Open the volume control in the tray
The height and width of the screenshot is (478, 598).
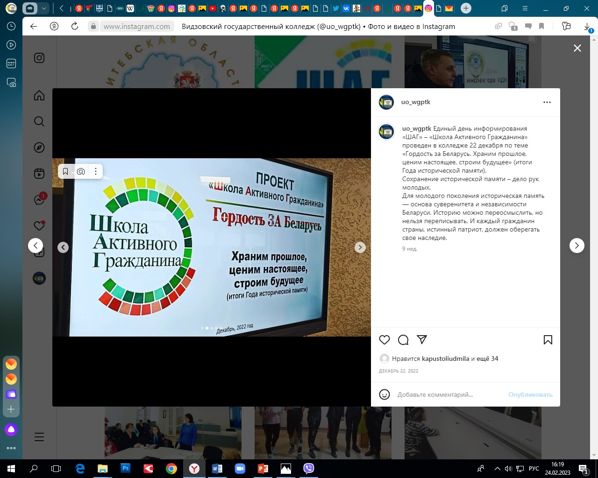[508, 469]
